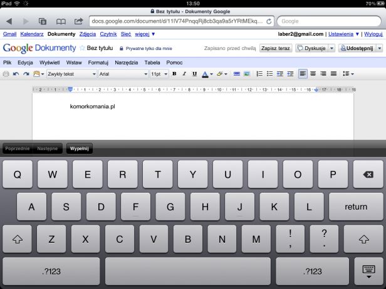Tap the Safari share arrow icon
This screenshot has width=386, height=289.
pyautogui.click(x=78, y=21)
